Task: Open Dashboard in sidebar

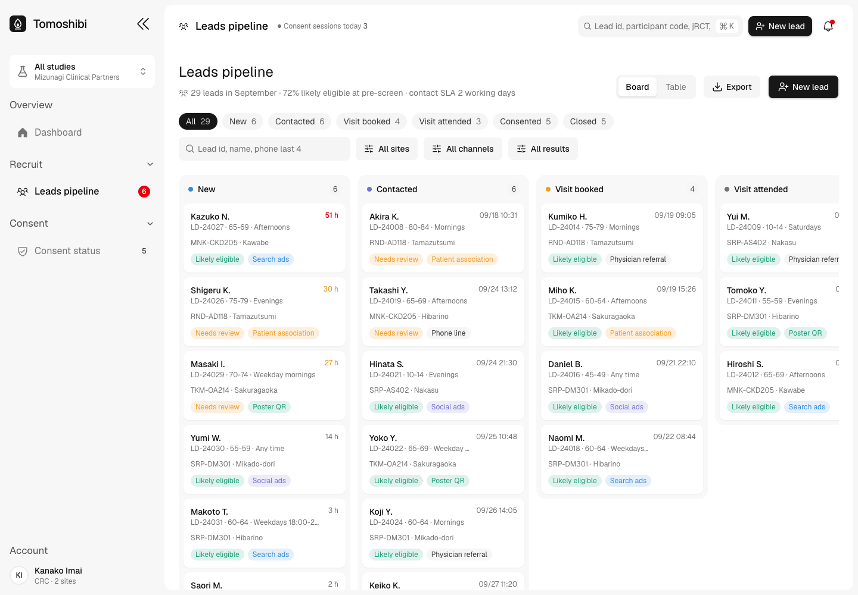Action: 82,133
